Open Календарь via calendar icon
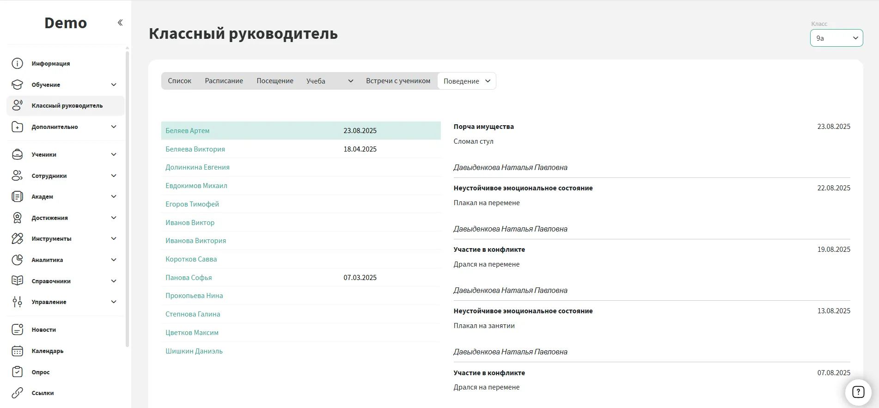 click(x=17, y=351)
